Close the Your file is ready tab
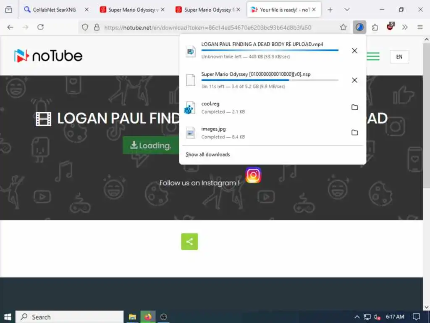 point(314,10)
